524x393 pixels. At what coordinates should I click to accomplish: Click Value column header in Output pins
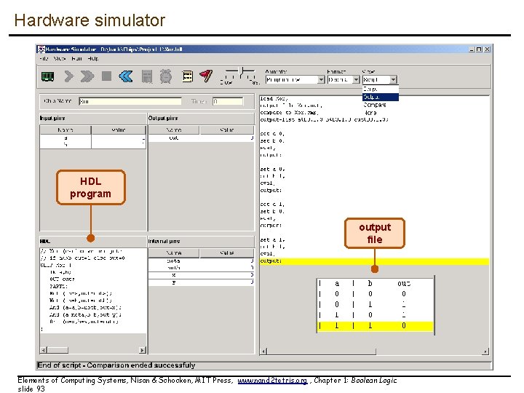(227, 130)
